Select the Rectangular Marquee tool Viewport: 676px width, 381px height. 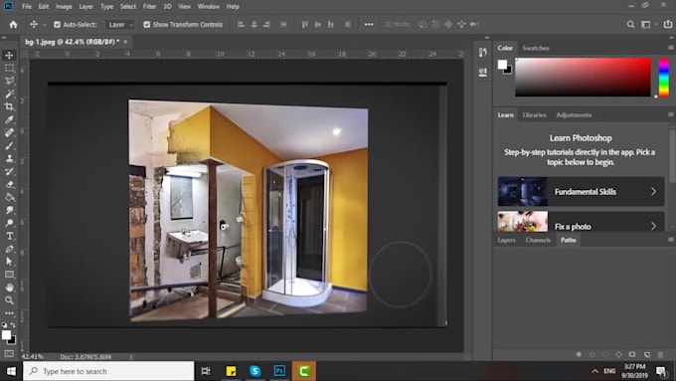[x=9, y=68]
